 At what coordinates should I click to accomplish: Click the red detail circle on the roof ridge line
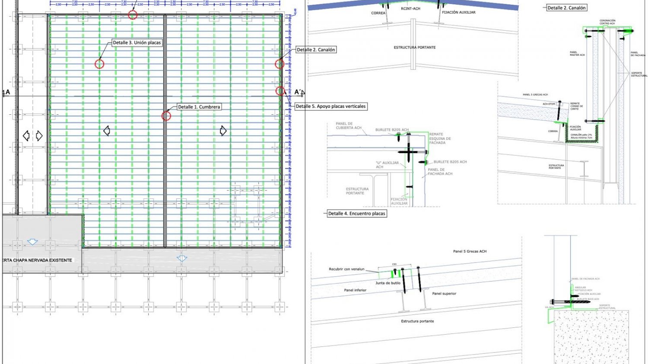pyautogui.click(x=166, y=116)
